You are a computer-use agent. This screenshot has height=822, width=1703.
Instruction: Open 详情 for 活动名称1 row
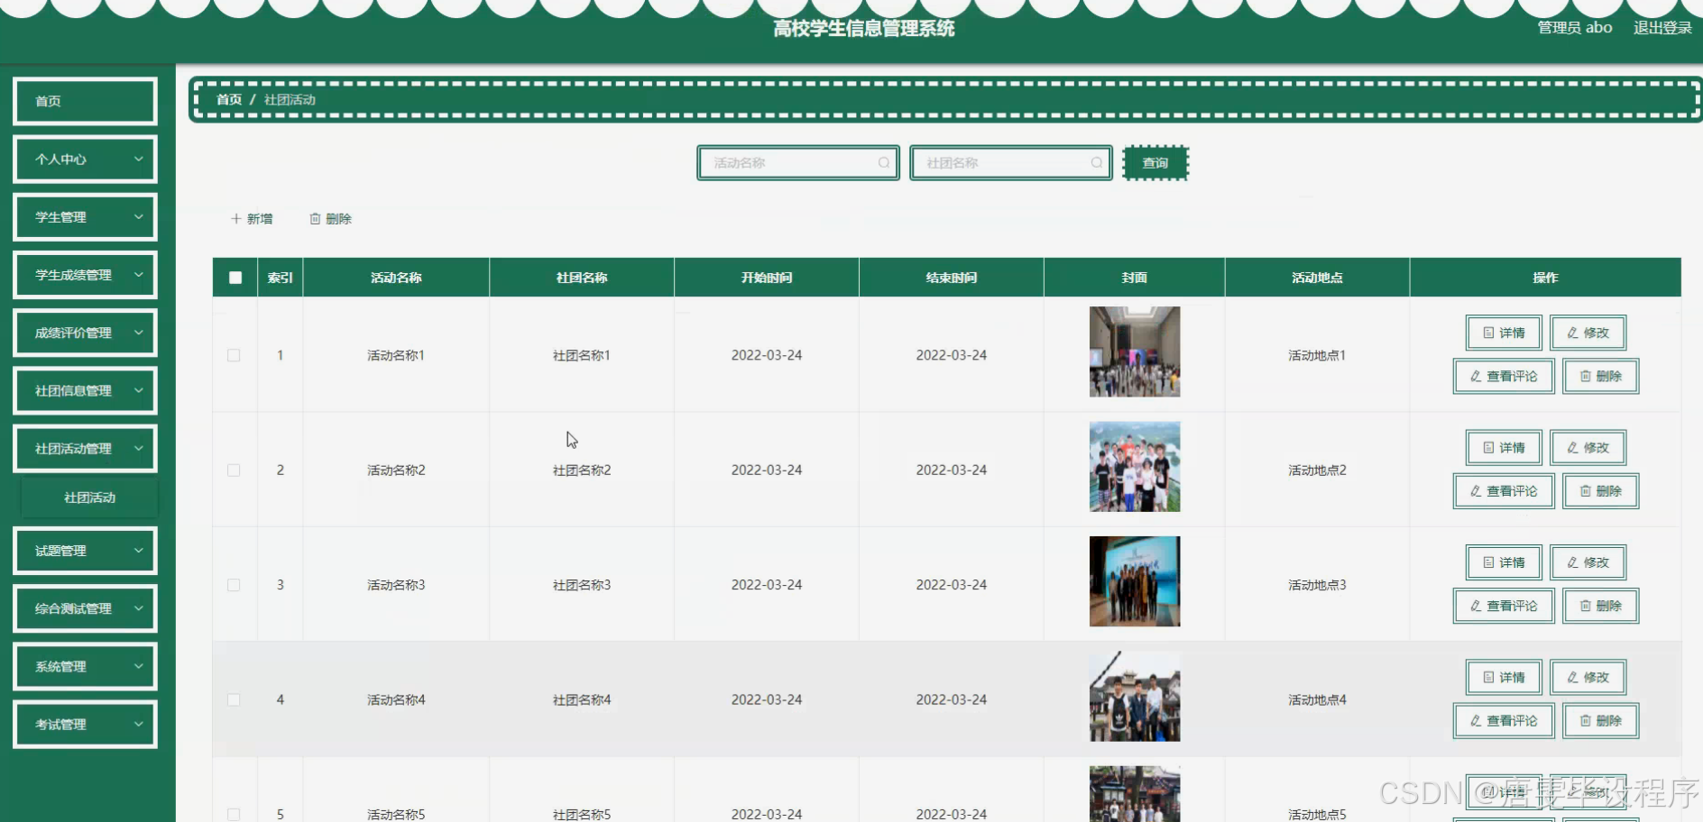coord(1504,333)
